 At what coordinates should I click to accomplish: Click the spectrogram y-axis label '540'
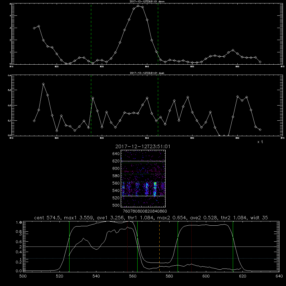[116, 190]
